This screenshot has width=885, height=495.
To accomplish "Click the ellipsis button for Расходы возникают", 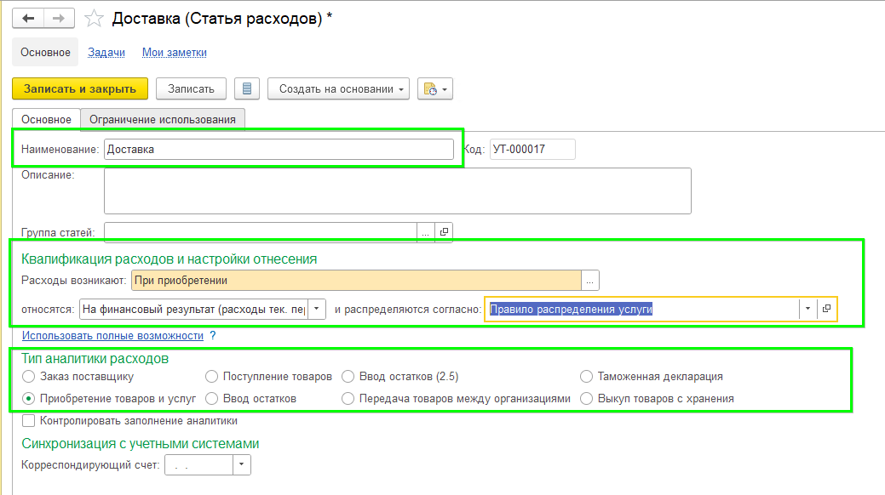I will point(589,280).
